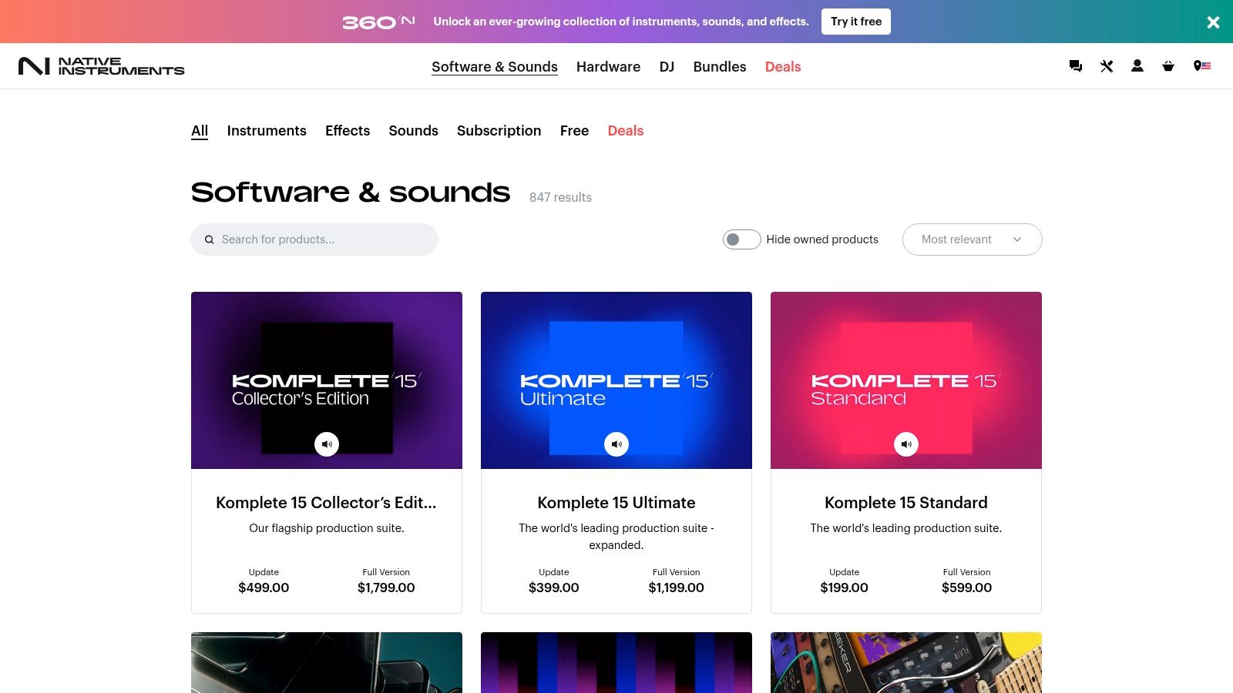
Task: Click the $1,199.00 full version price
Action: [677, 588]
